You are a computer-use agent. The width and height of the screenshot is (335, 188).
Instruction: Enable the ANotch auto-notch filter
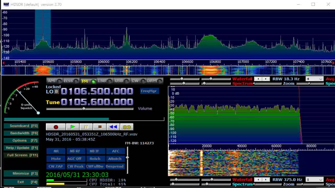pos(115,159)
